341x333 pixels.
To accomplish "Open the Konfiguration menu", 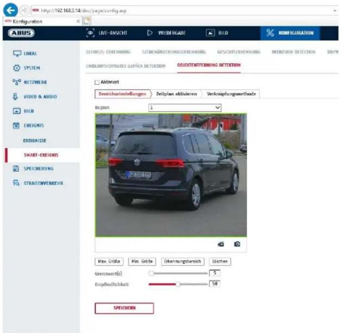I will [x=290, y=33].
